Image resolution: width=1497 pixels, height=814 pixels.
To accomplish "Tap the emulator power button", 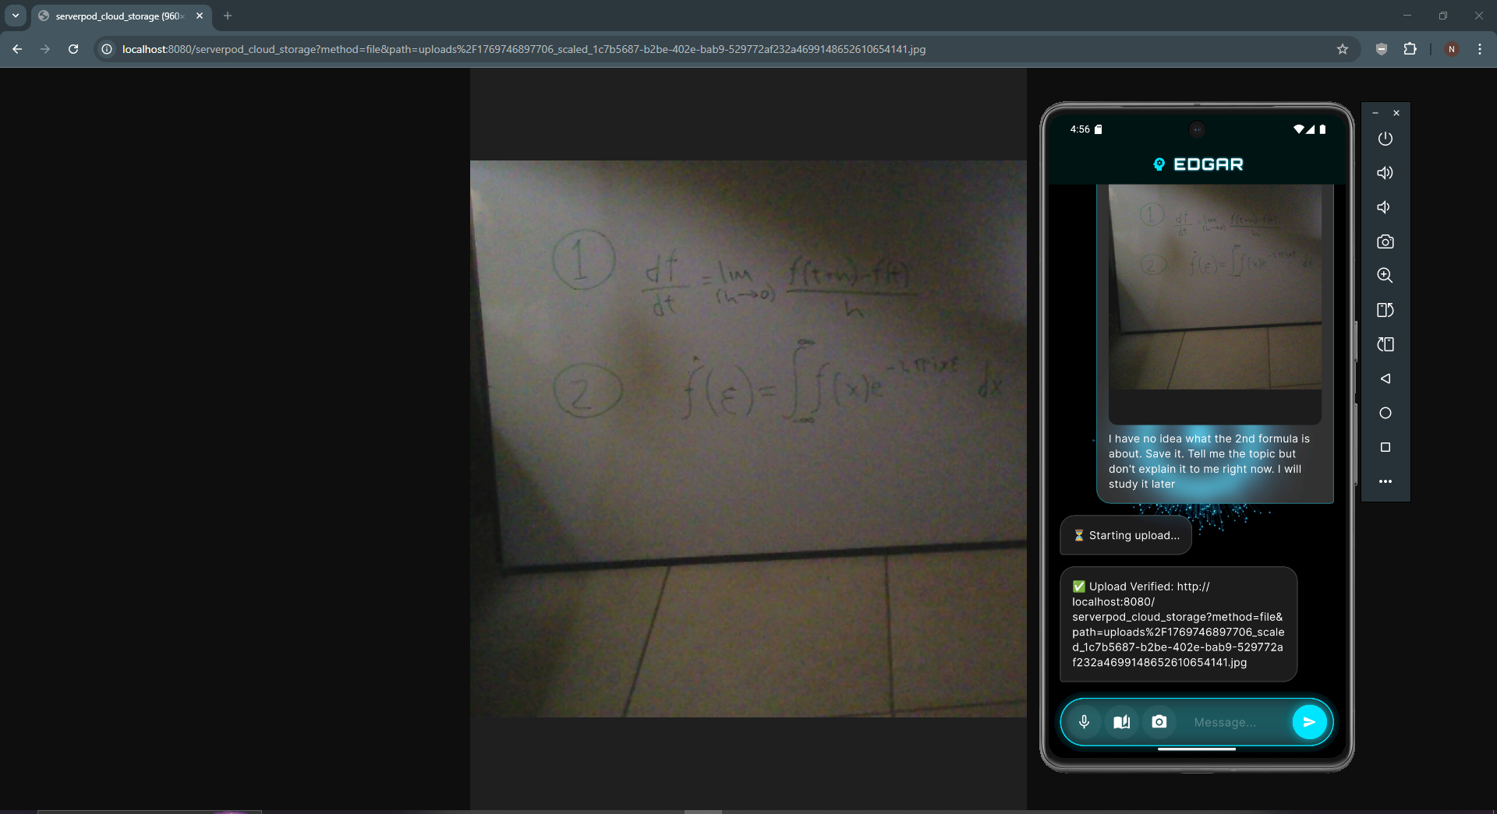I will click(1386, 139).
